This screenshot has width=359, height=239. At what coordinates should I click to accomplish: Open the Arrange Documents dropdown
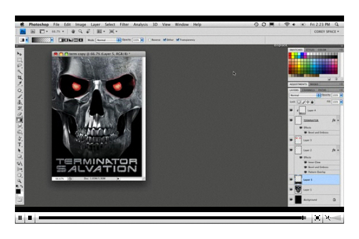click(x=101, y=31)
